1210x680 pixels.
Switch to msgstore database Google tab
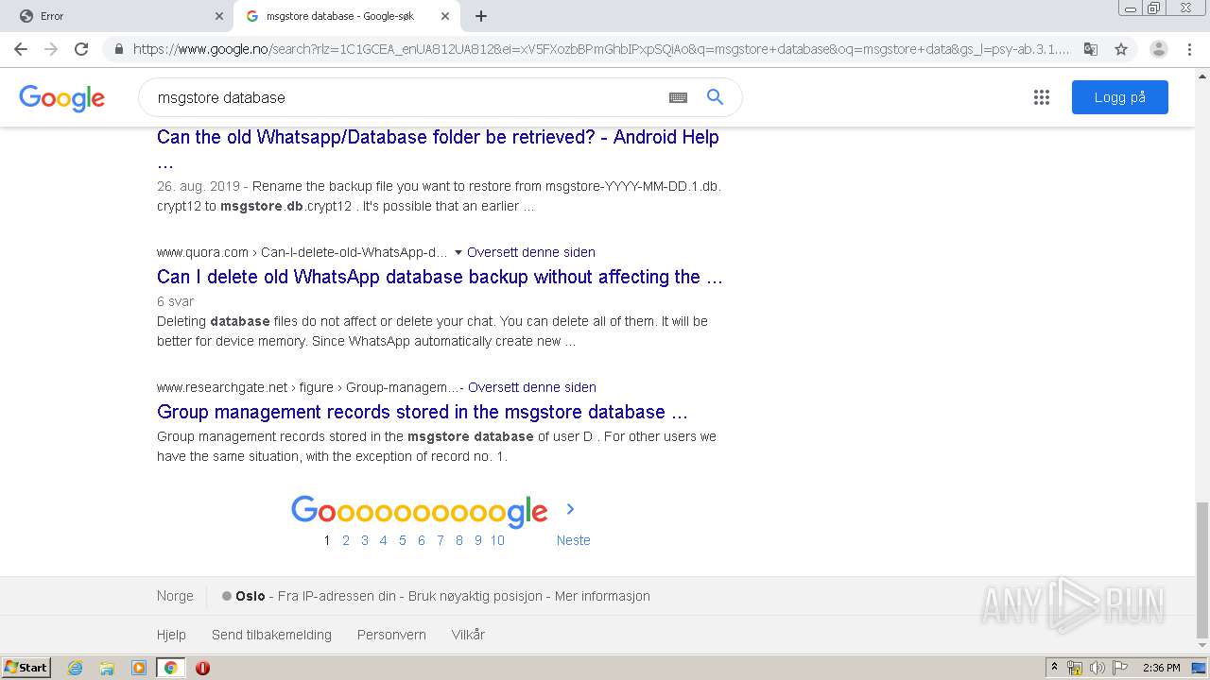(347, 16)
